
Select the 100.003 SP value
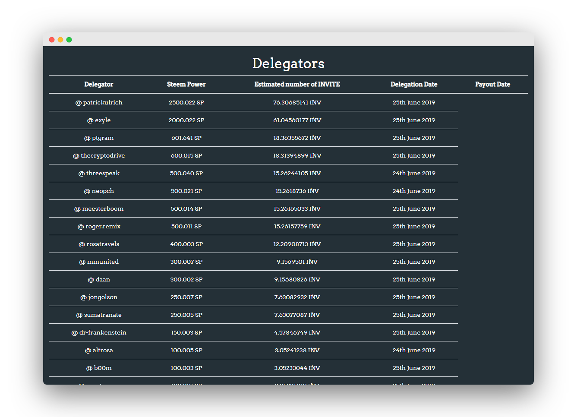186,368
